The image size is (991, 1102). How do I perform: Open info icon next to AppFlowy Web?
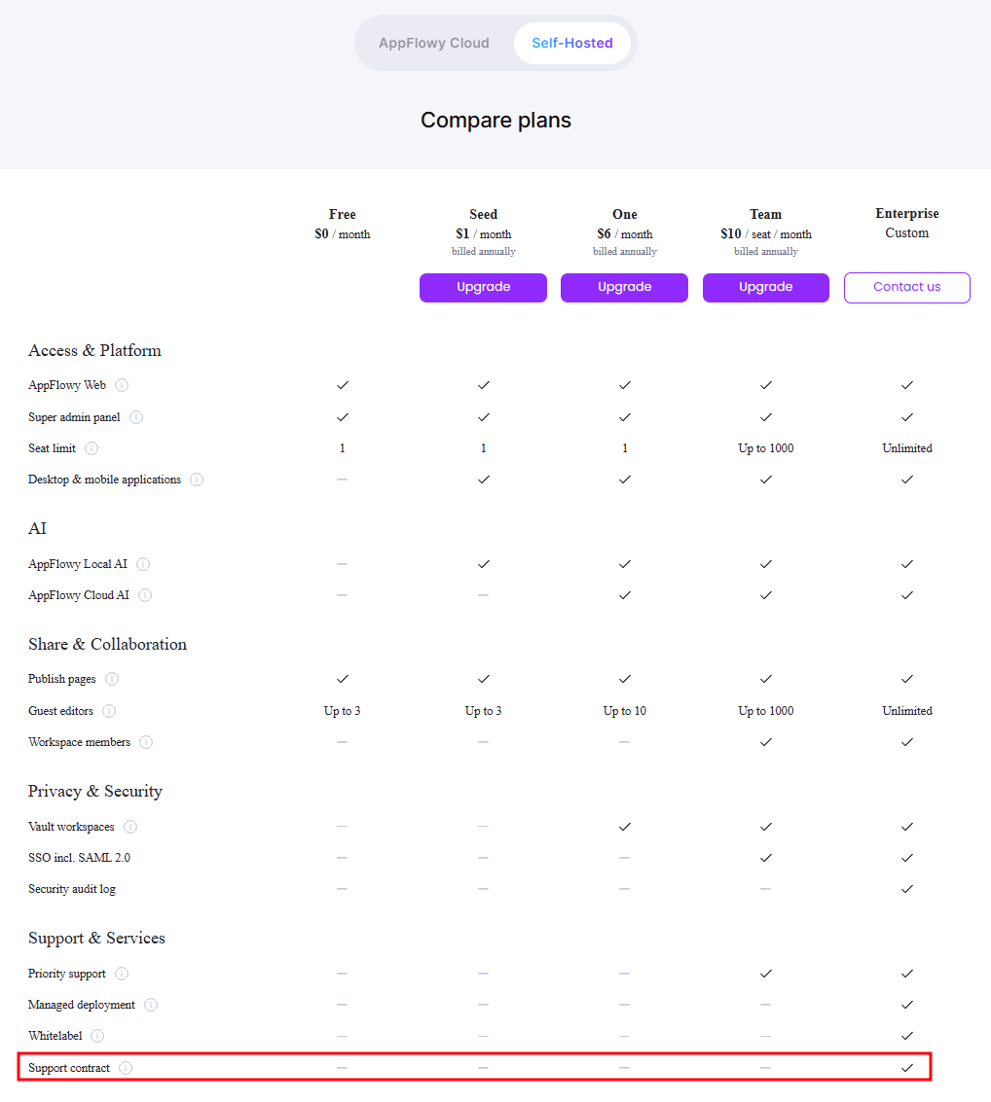(122, 385)
